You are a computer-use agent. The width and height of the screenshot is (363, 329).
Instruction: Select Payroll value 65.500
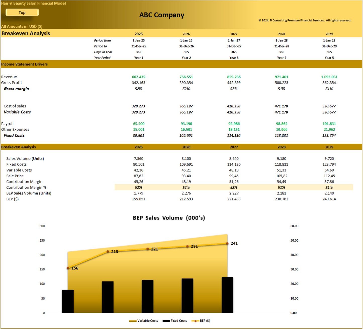coord(139,124)
